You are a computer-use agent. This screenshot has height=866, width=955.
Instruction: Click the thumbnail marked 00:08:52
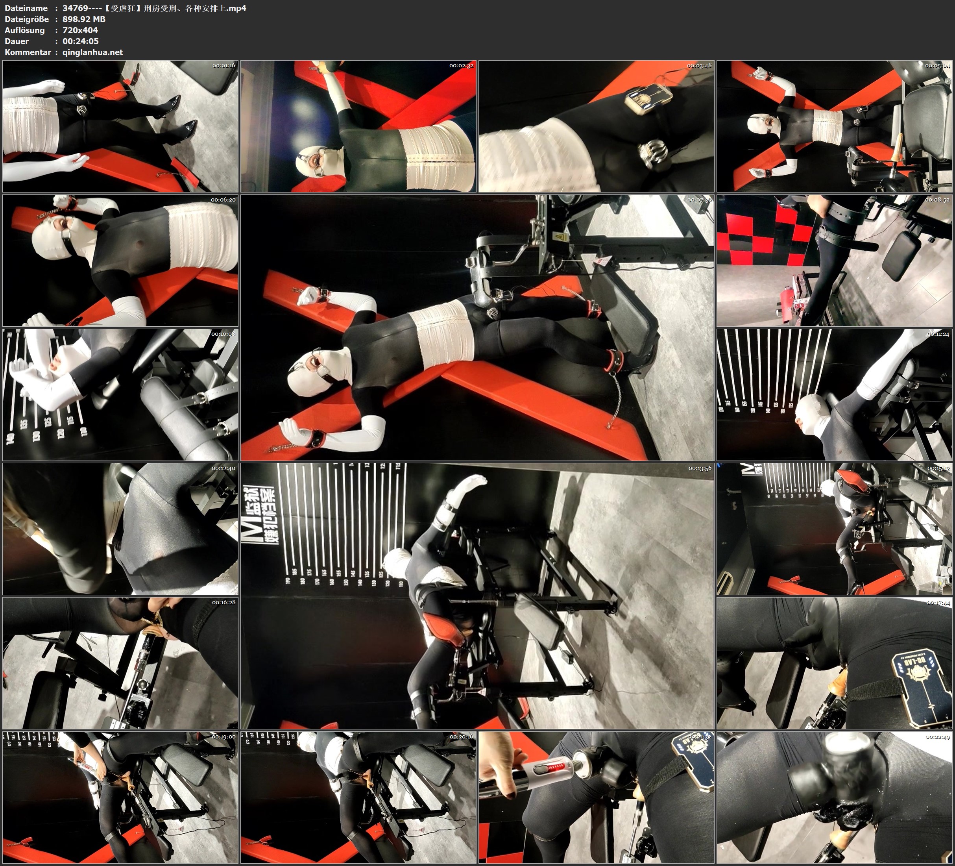(x=835, y=260)
